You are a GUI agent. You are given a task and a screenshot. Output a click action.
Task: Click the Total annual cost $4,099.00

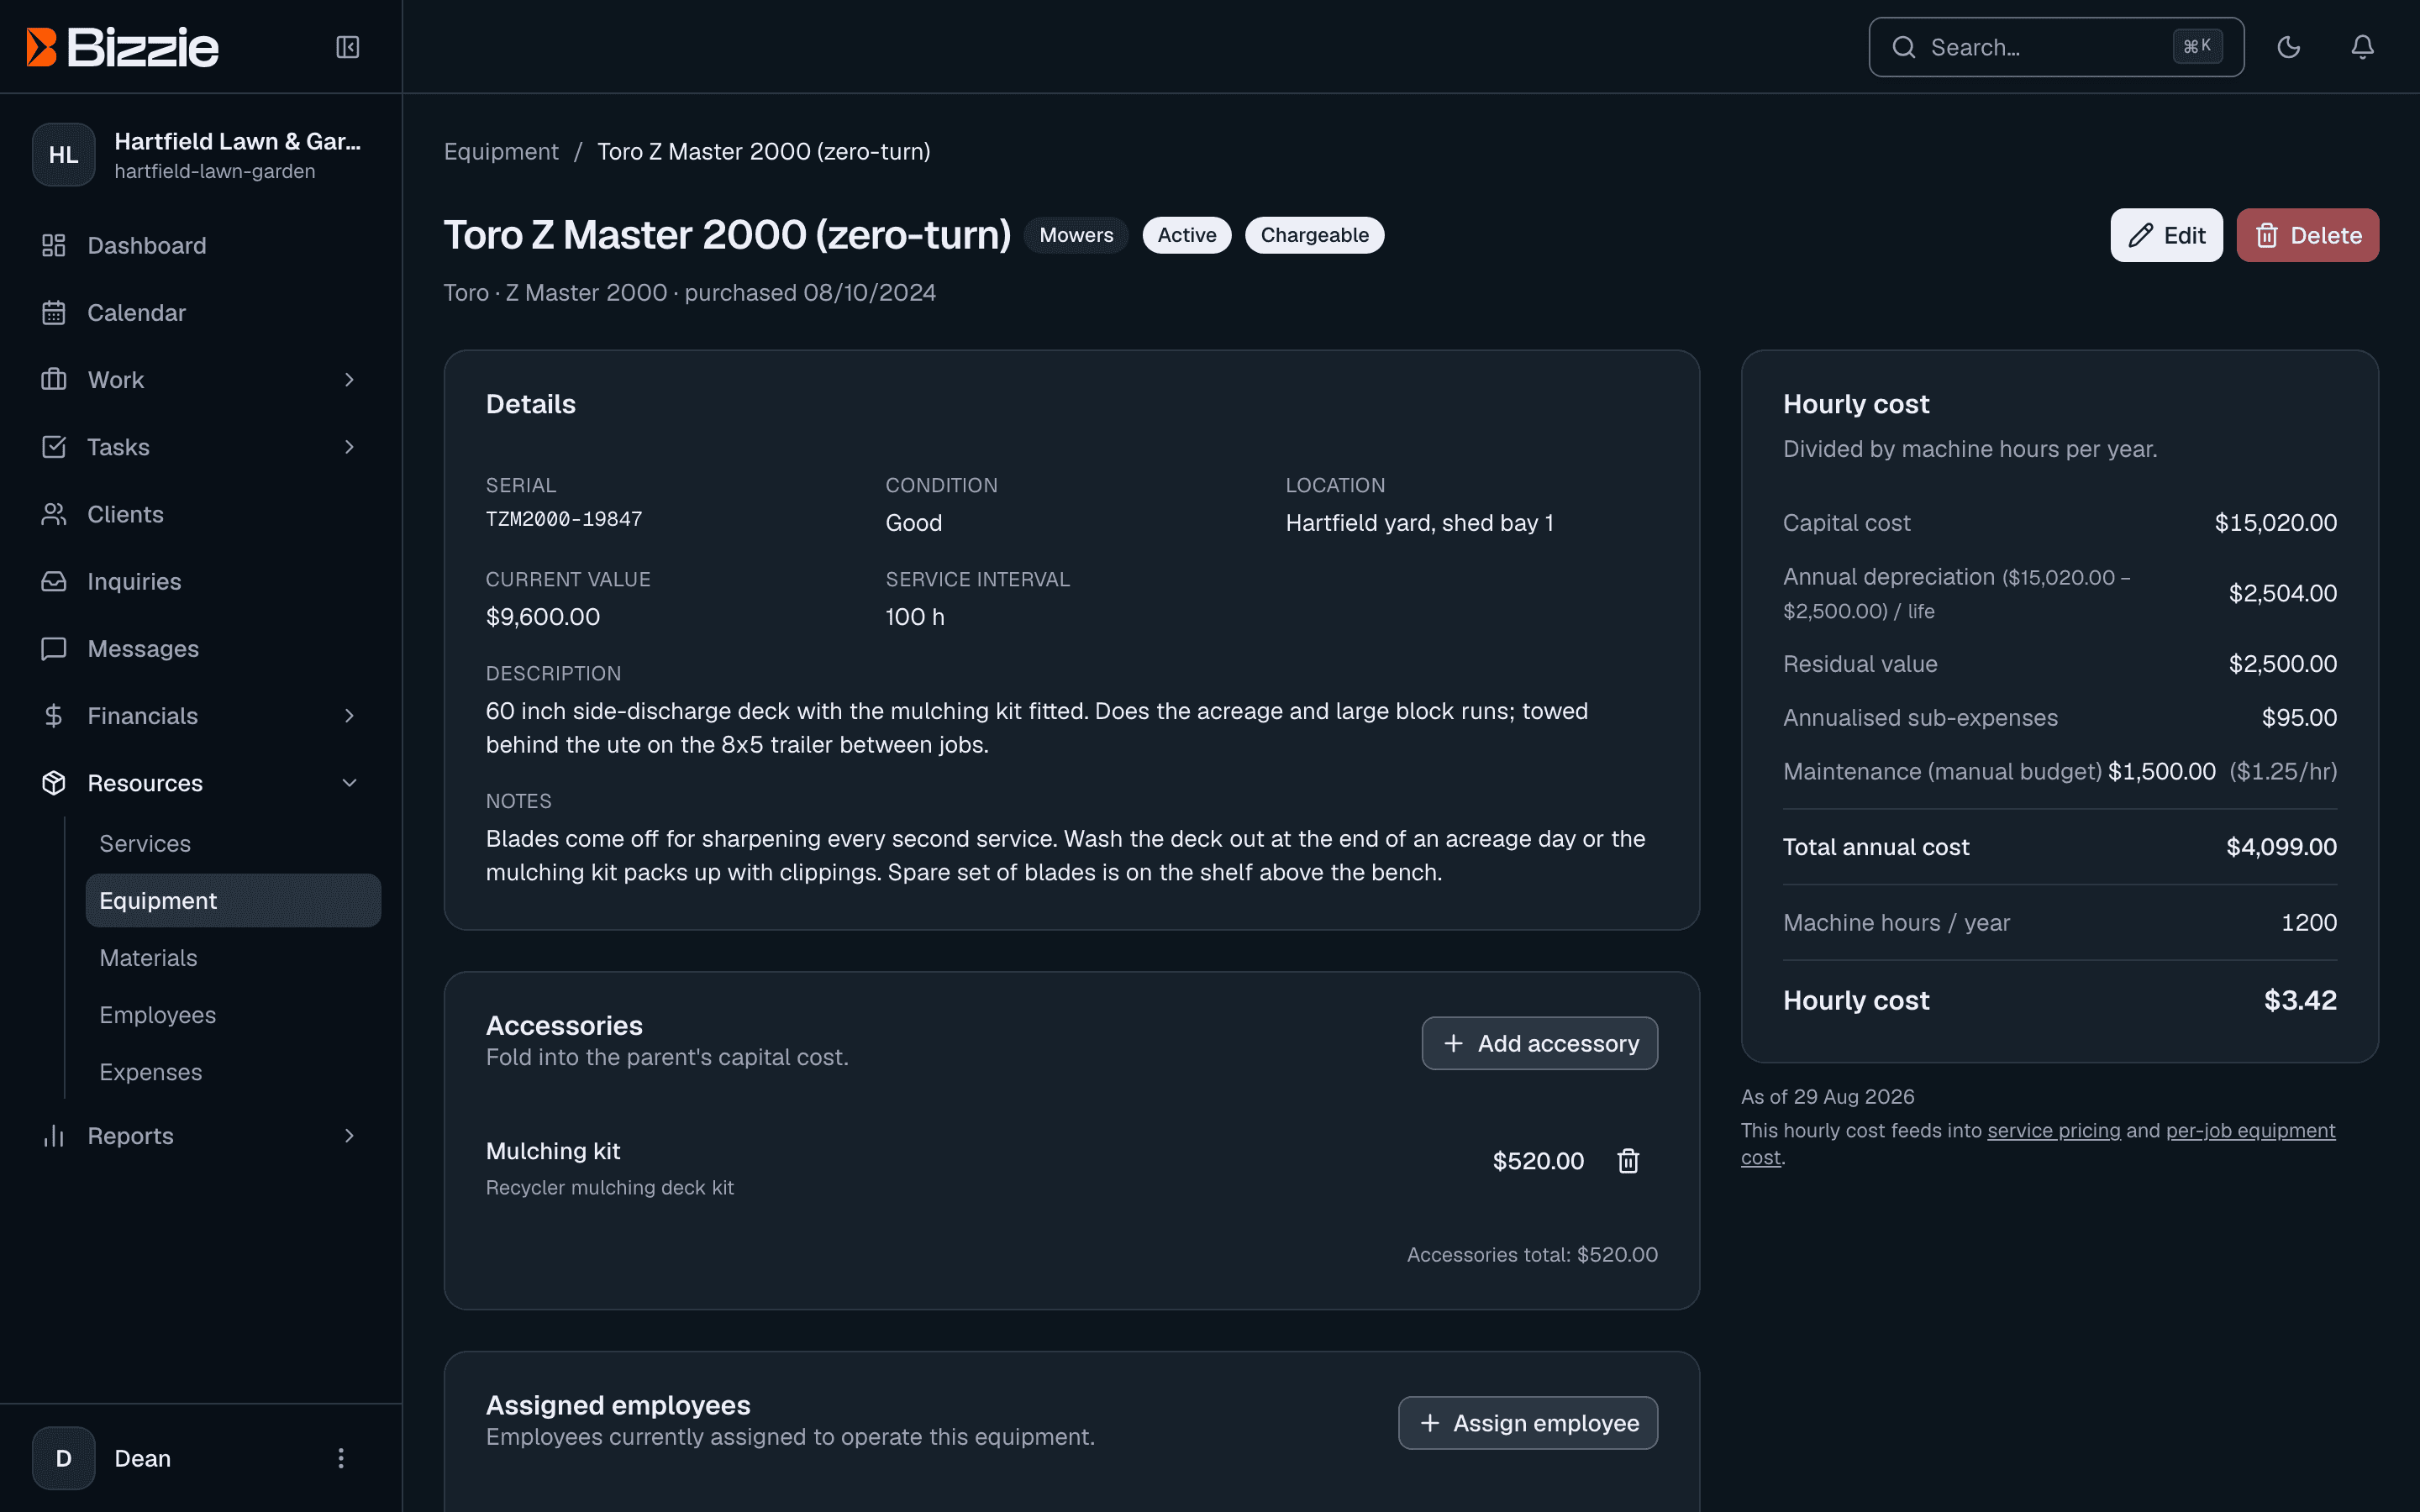(x=2281, y=847)
